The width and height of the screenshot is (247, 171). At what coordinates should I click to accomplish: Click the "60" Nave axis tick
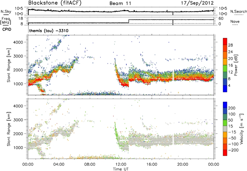coord(221,19)
